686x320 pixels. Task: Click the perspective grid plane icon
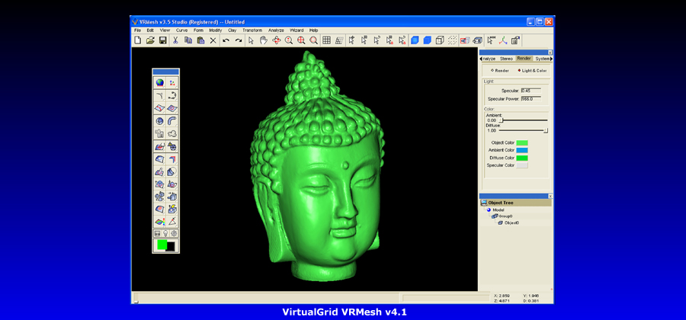(339, 40)
